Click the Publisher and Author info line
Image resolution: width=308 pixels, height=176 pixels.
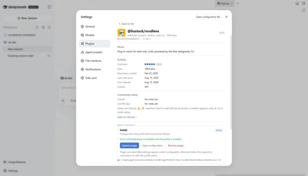click(152, 36)
